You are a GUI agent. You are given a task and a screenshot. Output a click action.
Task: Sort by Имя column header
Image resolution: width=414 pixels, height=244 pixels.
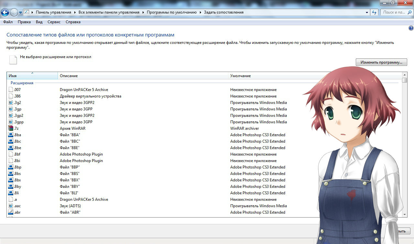pos(32,76)
